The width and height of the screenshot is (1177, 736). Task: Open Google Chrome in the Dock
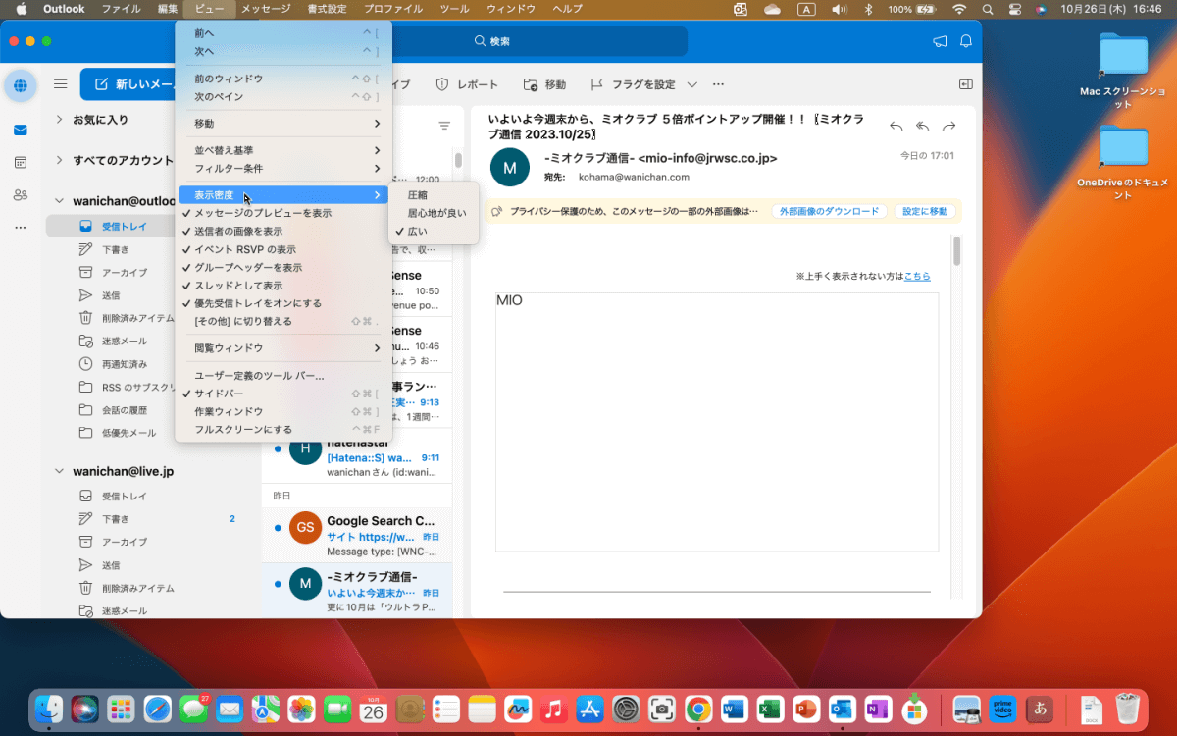[x=698, y=709]
